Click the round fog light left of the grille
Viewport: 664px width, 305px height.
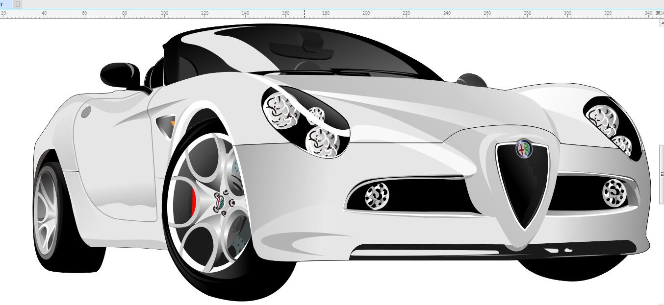[377, 196]
